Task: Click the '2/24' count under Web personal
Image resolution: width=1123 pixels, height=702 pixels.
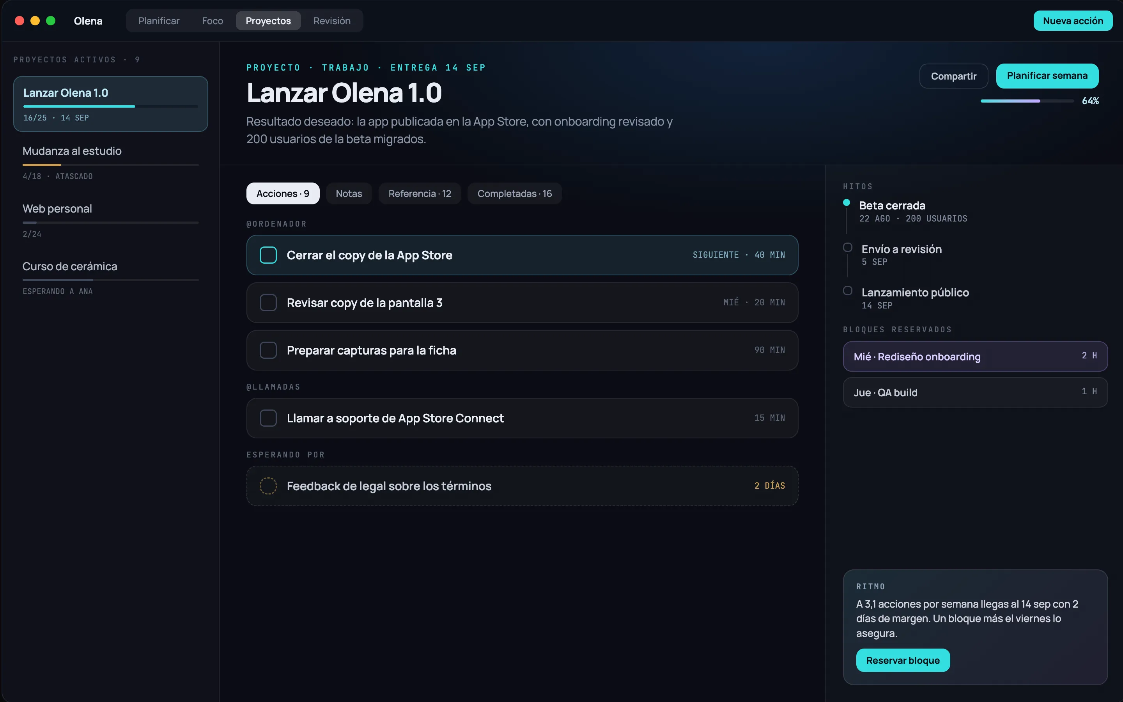Action: [32, 234]
